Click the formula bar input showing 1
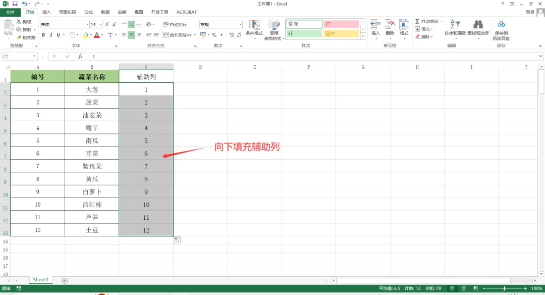 click(314, 56)
